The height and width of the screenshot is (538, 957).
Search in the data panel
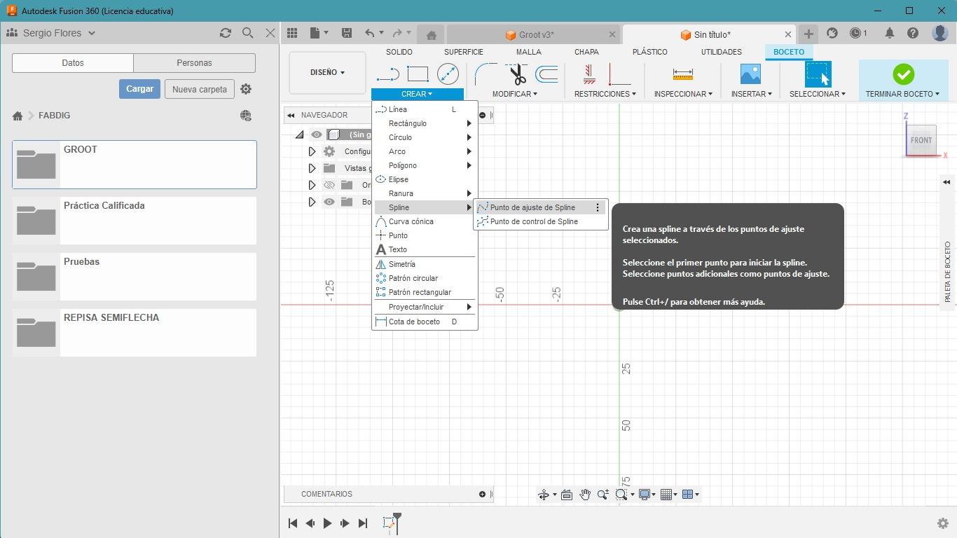coord(247,33)
